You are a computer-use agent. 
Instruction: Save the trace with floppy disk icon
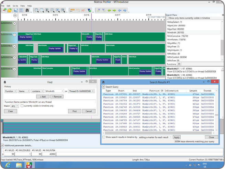pos(16,10)
